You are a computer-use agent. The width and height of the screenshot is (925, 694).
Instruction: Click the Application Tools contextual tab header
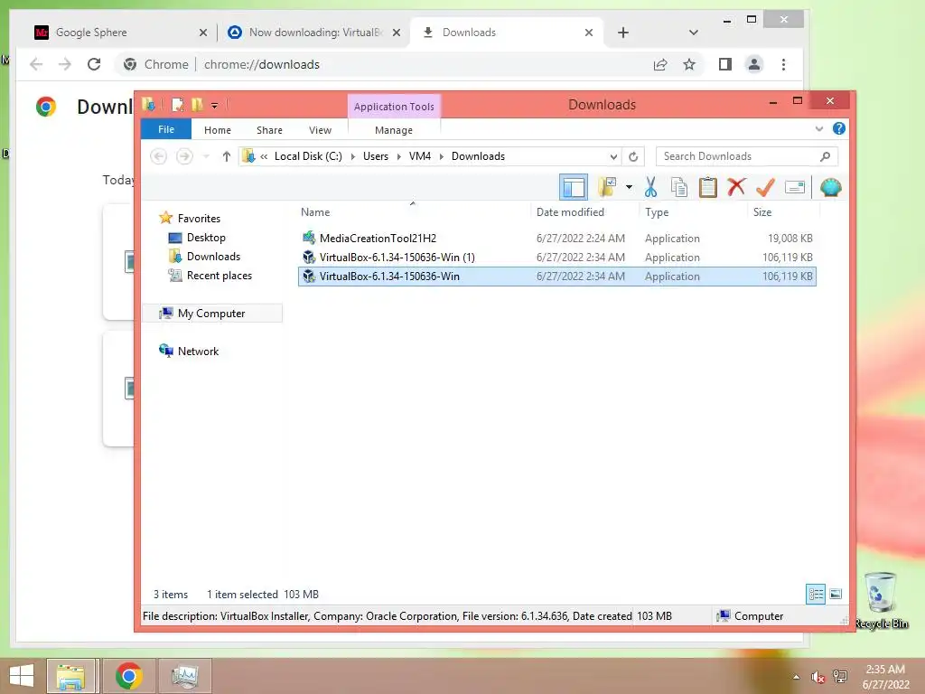click(x=394, y=107)
